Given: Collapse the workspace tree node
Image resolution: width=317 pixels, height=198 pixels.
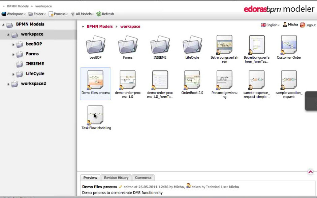Looking at the screenshot, I should (8, 35).
